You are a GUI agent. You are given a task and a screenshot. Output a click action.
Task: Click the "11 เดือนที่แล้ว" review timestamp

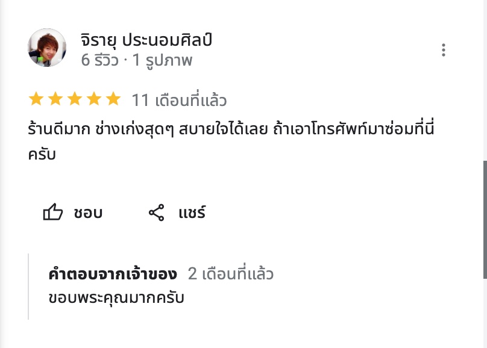coord(179,100)
